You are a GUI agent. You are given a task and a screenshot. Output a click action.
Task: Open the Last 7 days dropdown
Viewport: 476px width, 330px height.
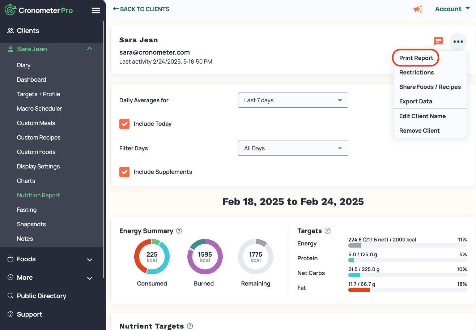point(293,100)
